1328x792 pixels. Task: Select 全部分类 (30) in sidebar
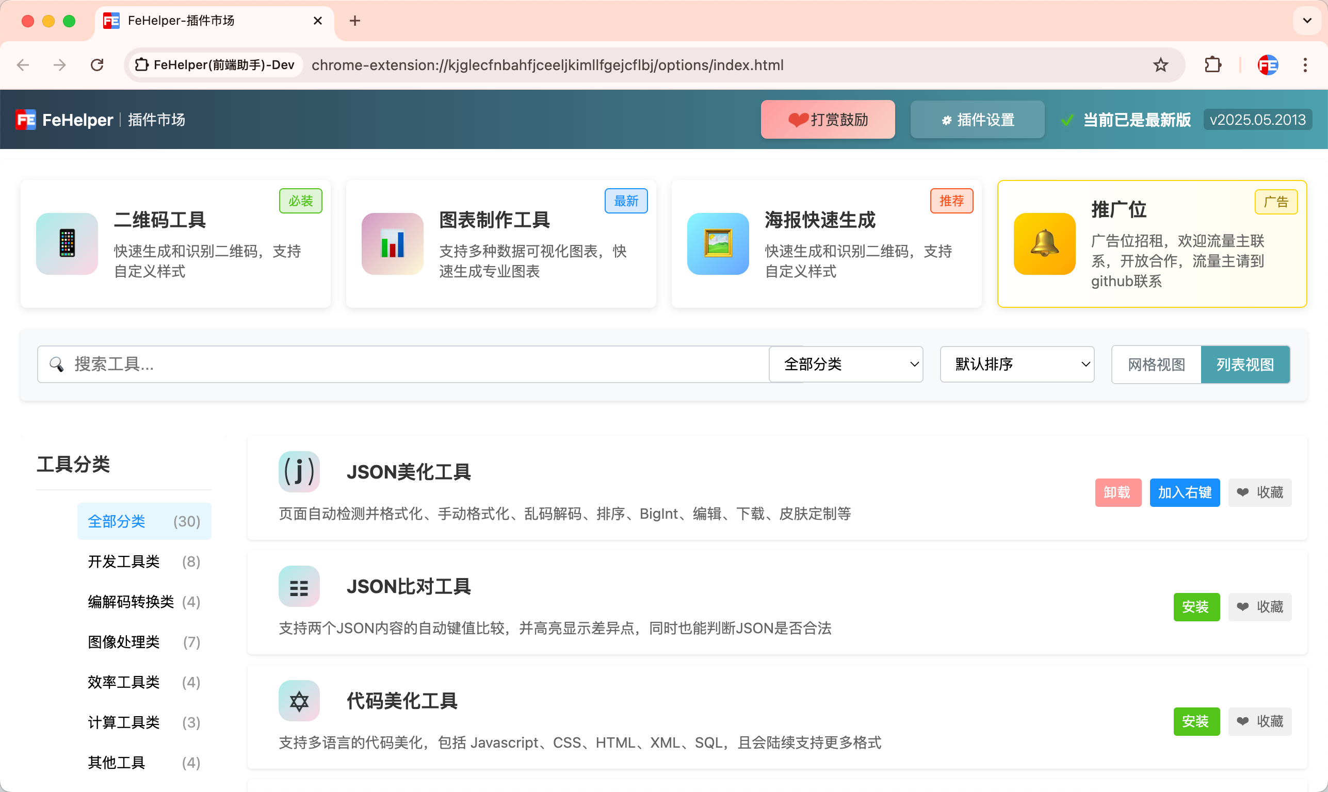[x=144, y=521]
